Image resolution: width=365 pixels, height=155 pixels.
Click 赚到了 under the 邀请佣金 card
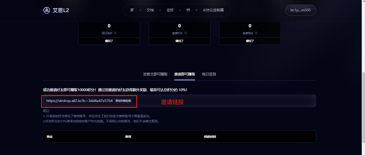250,41
